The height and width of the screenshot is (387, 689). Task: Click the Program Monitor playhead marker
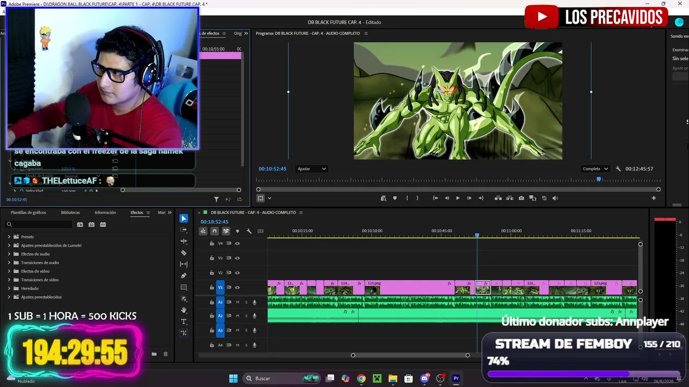coord(598,180)
